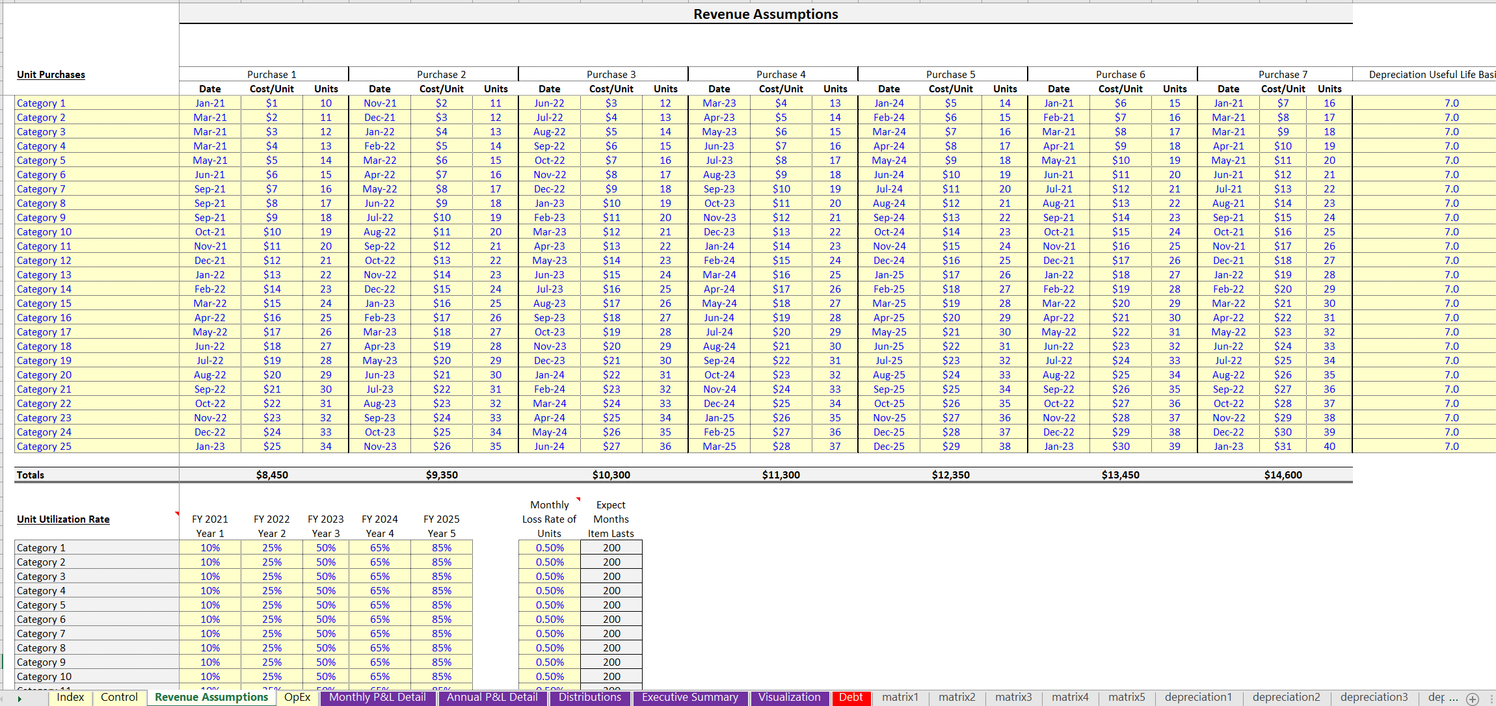Switch to Executive Summary tab
This screenshot has width=1496, height=706.
click(690, 698)
